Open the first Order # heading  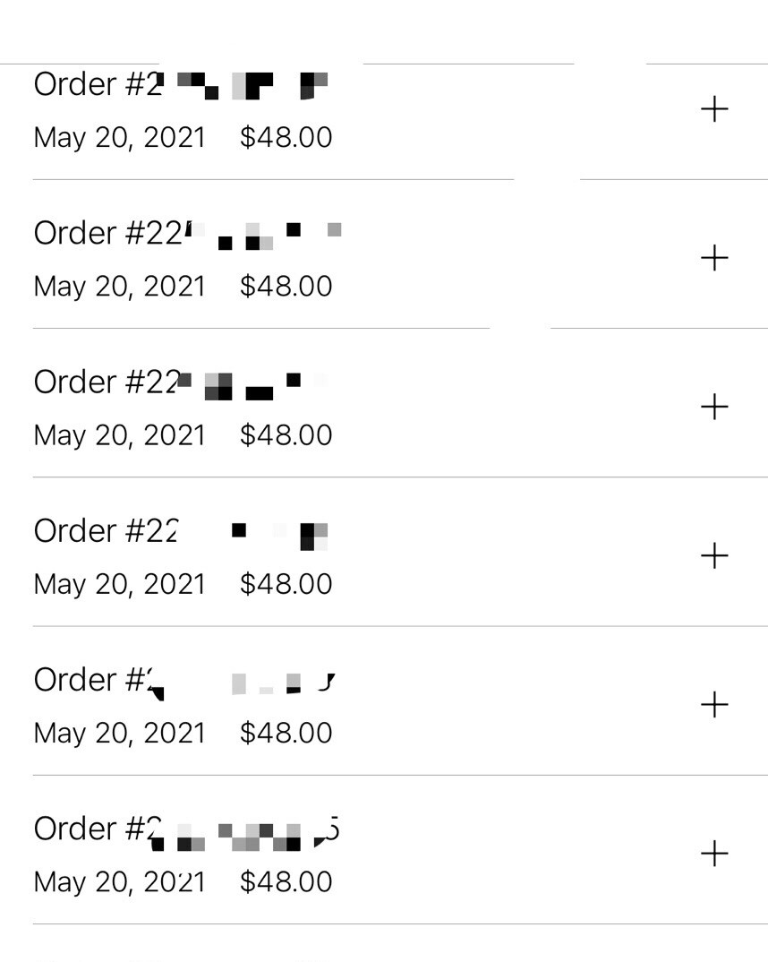(182, 84)
